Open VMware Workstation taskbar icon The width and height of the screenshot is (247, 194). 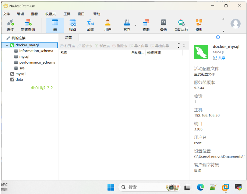[x=226, y=187]
